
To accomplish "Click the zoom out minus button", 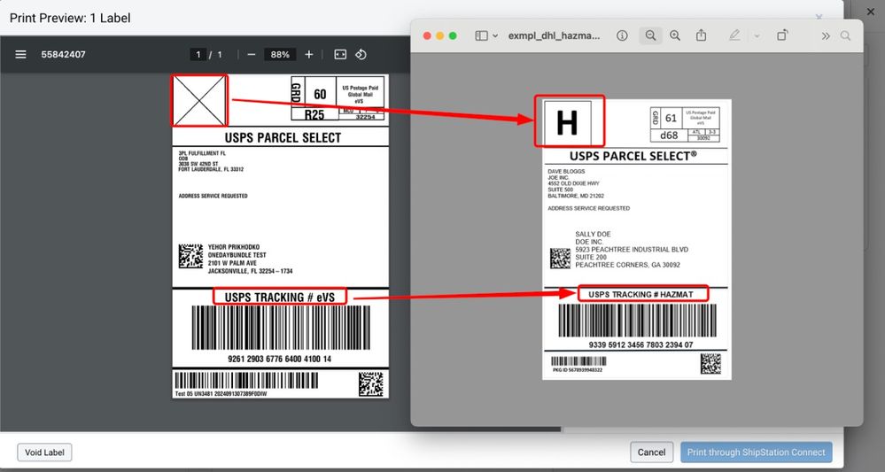I will click(x=252, y=55).
